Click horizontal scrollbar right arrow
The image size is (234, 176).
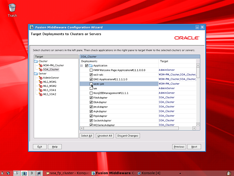tap(194, 128)
